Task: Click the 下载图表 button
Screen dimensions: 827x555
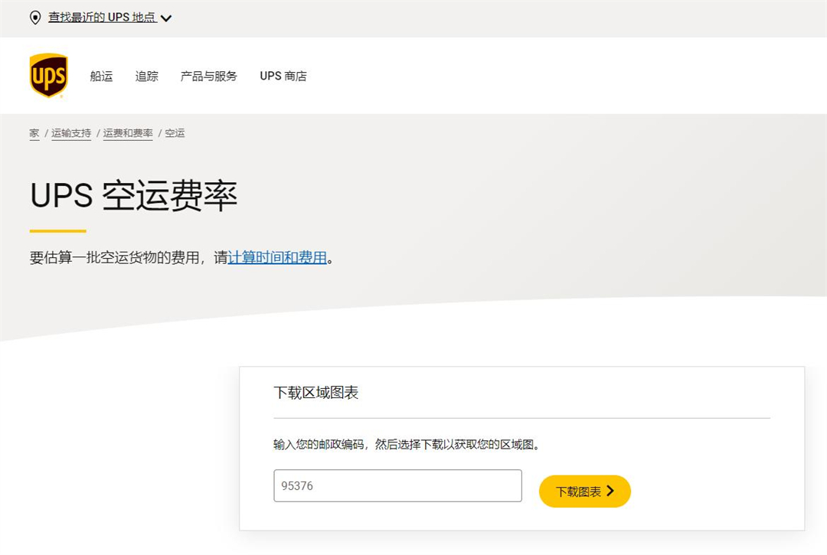Action: click(x=585, y=491)
